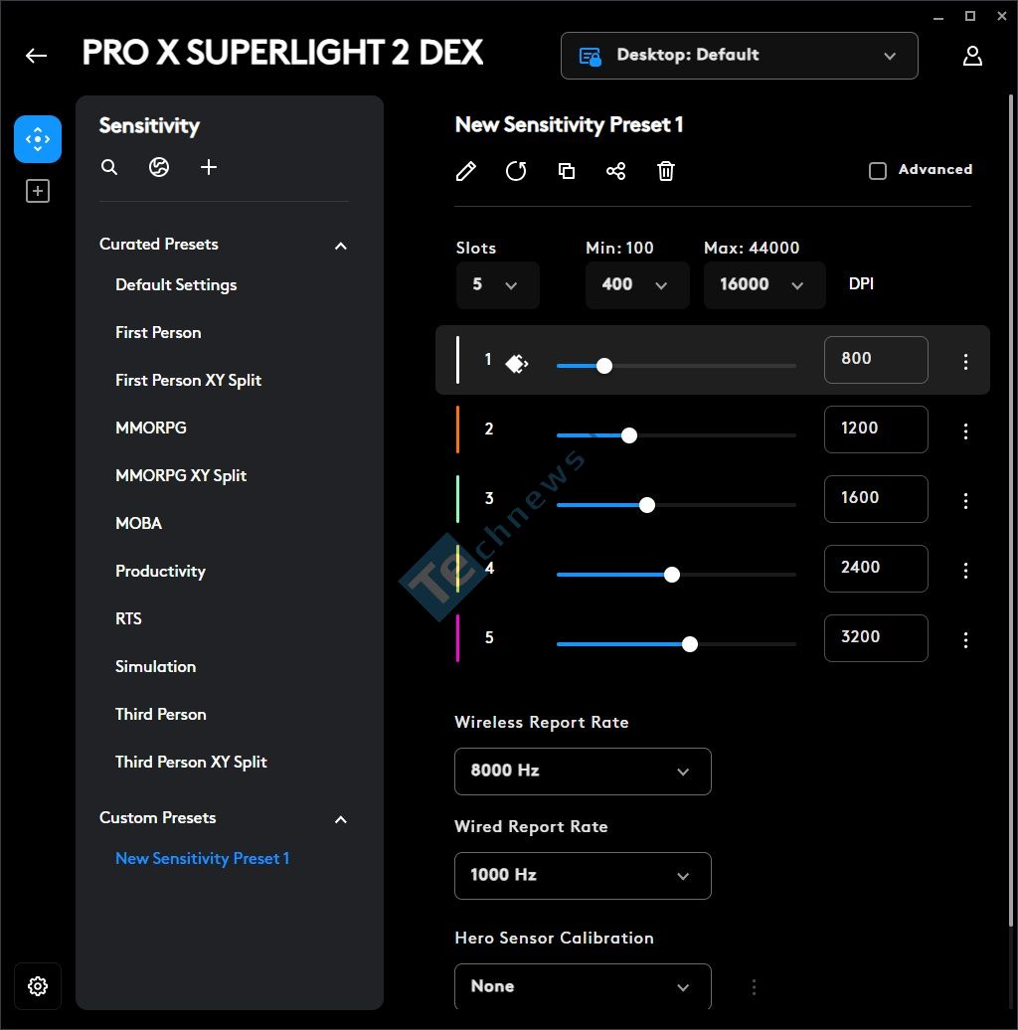Viewport: 1018px width, 1030px height.
Task: Click the add feature plus-box sidebar icon
Action: coord(38,191)
